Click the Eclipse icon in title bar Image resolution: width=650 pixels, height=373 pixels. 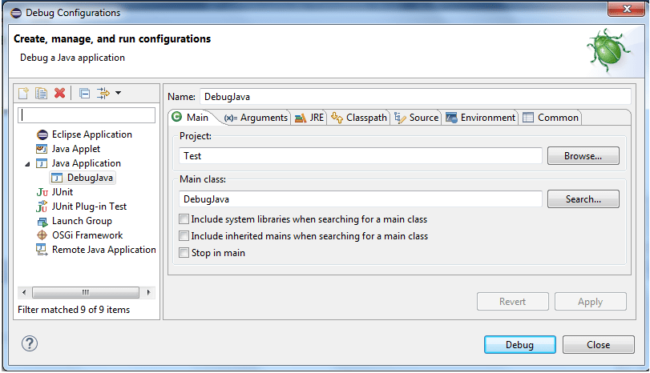pos(16,14)
